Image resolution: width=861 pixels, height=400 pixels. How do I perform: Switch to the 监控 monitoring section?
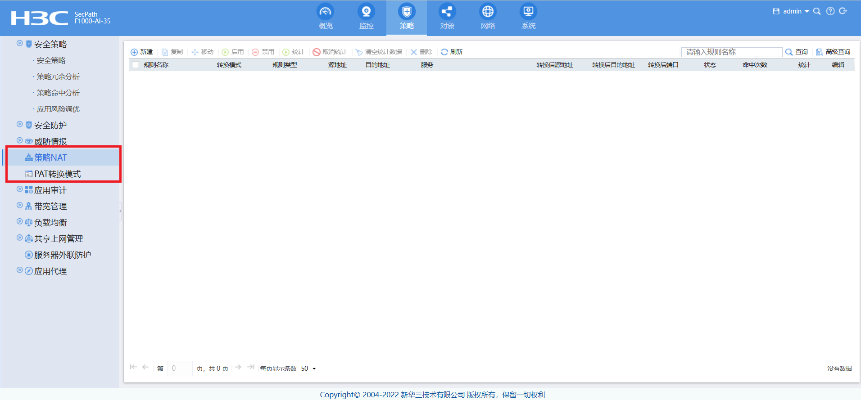(x=366, y=17)
